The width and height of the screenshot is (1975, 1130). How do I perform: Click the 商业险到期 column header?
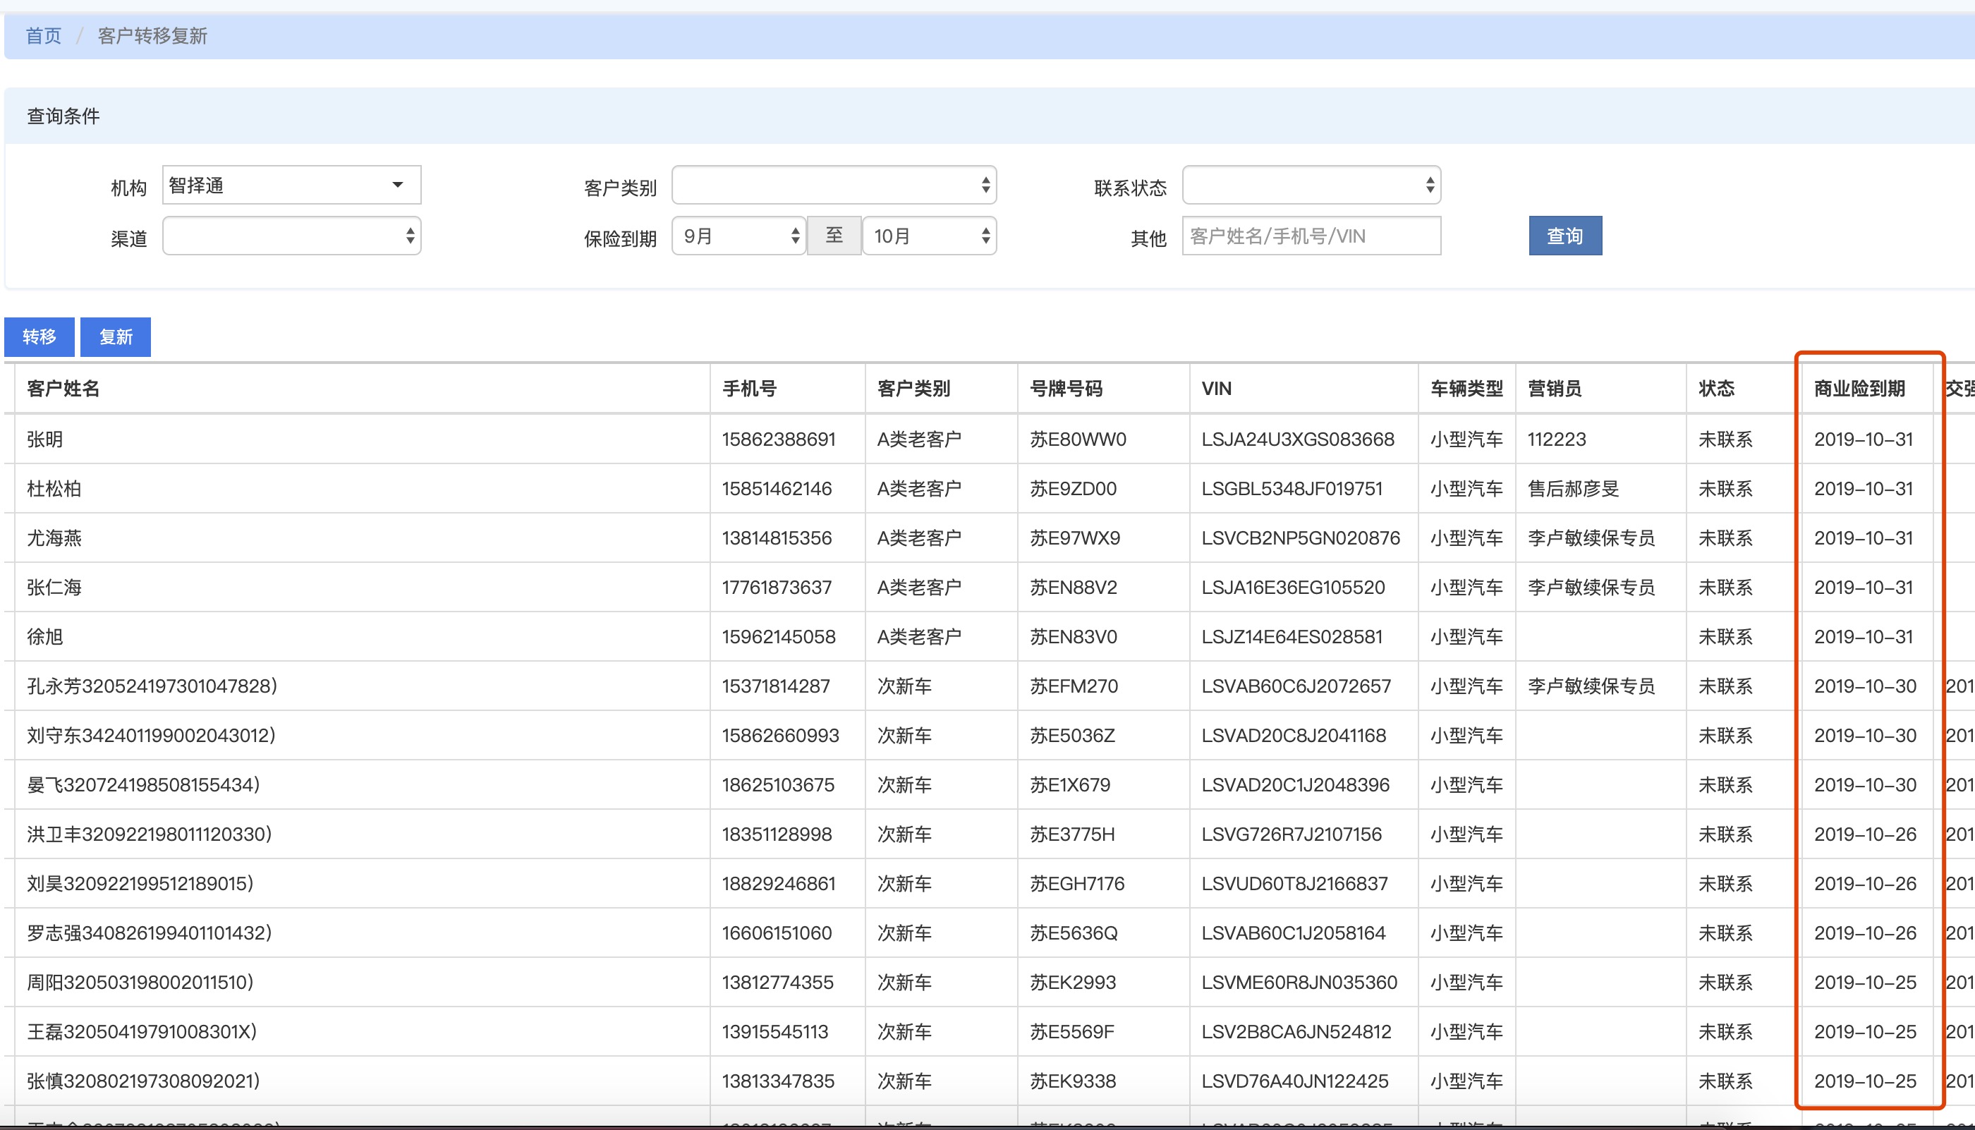pyautogui.click(x=1859, y=388)
